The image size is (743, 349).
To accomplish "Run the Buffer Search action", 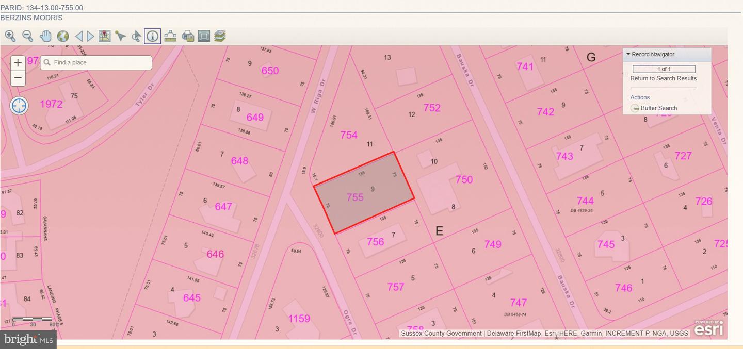I will 659,108.
